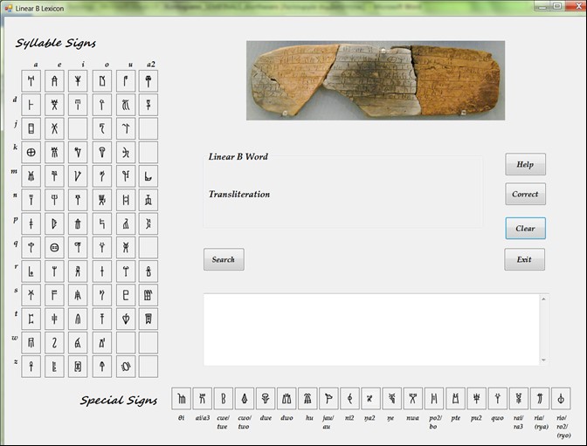Select the 'ja' syllable sign
587x446 pixels.
click(31, 128)
